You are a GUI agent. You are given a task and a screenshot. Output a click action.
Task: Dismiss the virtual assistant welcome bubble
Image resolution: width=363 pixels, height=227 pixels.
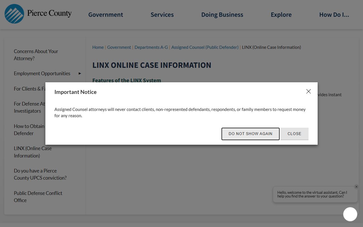pyautogui.click(x=356, y=187)
